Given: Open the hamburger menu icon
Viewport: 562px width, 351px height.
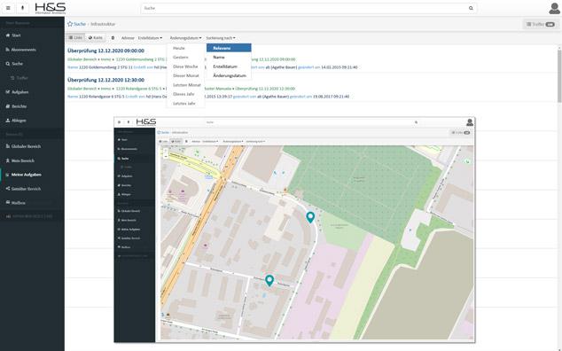Looking at the screenshot, I should pos(8,8).
